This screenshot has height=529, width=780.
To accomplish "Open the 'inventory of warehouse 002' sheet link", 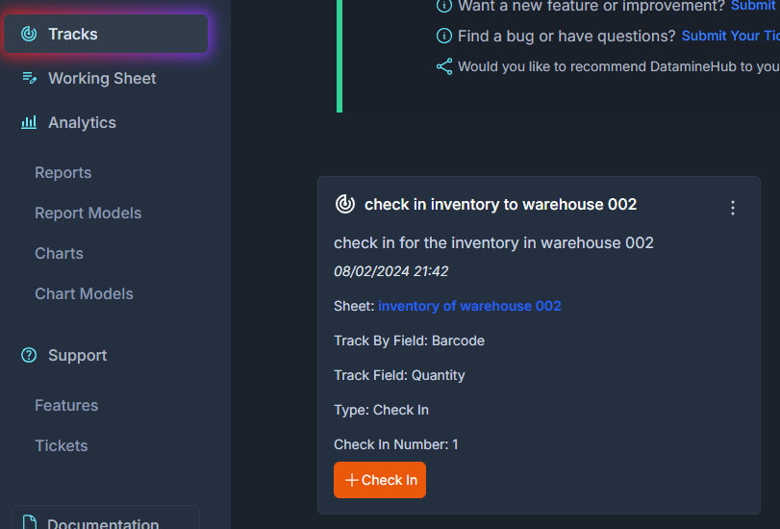I will point(469,306).
